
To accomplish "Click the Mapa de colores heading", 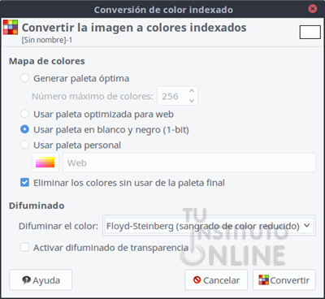I will click(47, 61).
